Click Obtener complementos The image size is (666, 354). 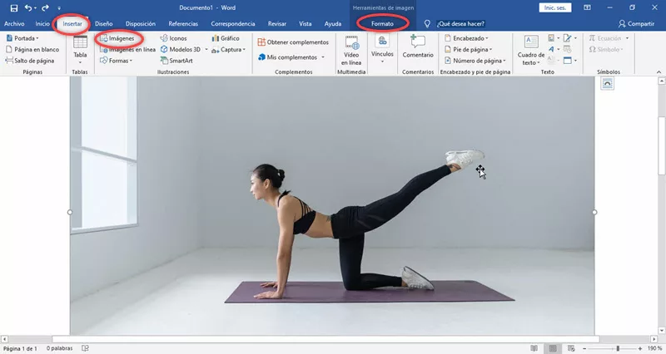[x=293, y=42]
